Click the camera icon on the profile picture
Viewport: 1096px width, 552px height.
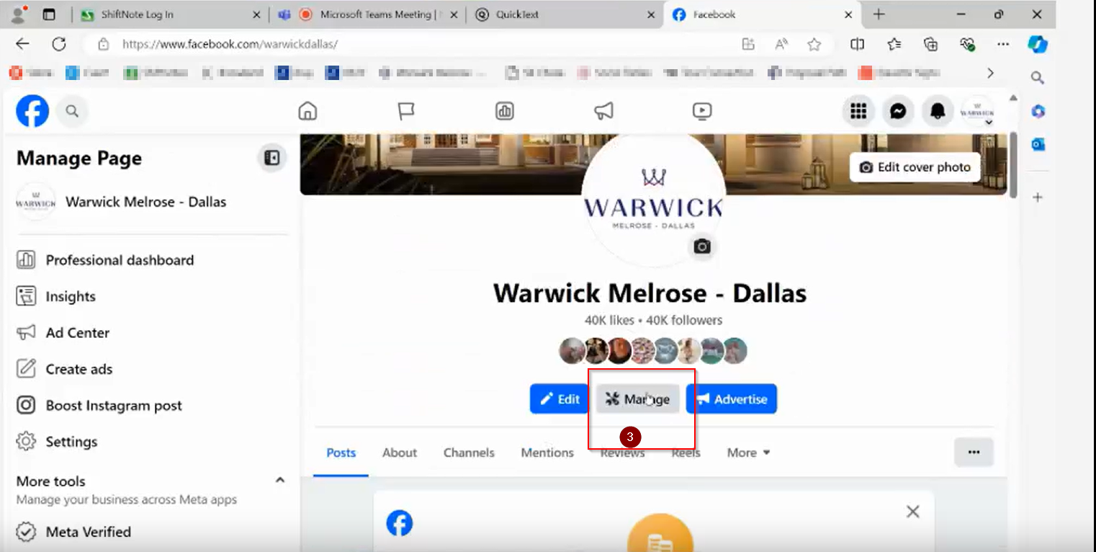pos(702,246)
